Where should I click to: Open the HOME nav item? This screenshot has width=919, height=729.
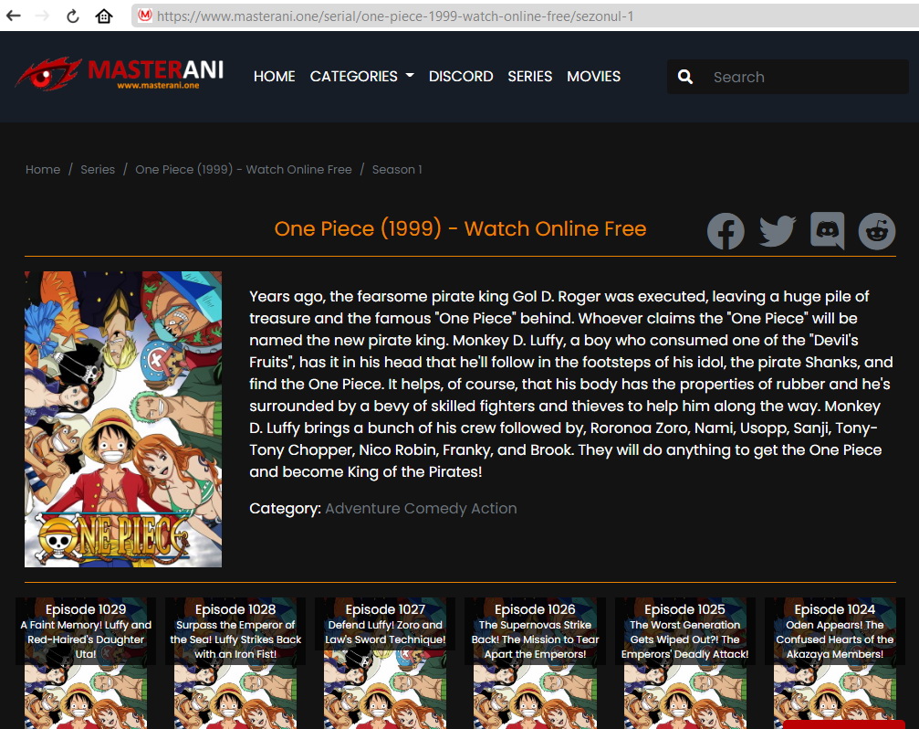click(275, 76)
